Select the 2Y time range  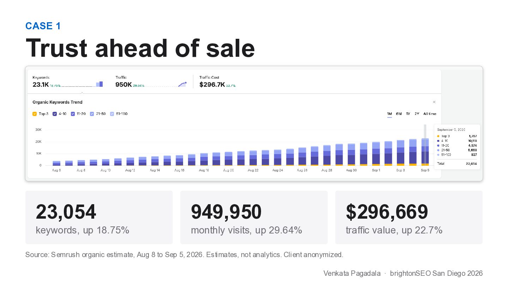(x=417, y=114)
